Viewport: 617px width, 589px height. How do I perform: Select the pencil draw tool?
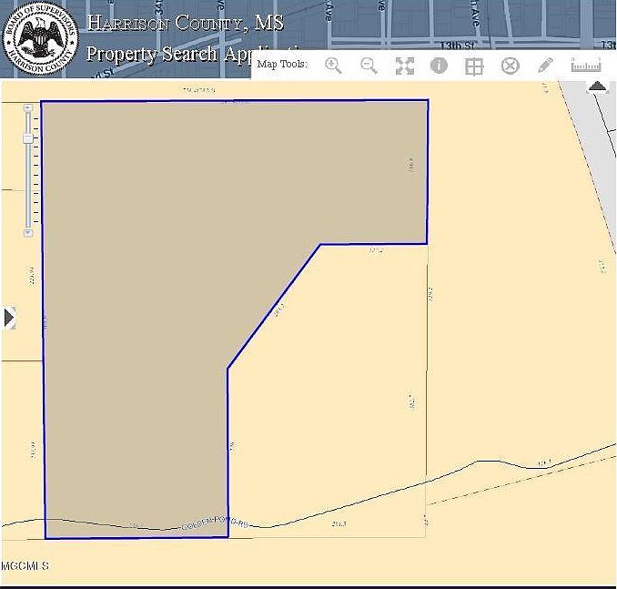(545, 65)
